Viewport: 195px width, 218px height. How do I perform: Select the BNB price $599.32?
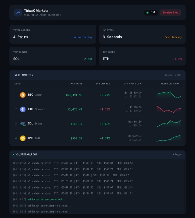76,138
